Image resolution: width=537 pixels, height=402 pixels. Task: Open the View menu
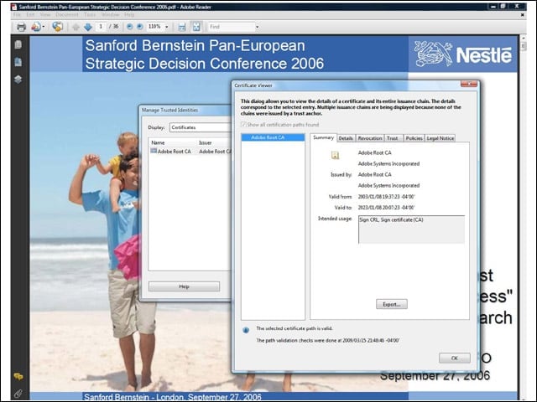[x=44, y=15]
